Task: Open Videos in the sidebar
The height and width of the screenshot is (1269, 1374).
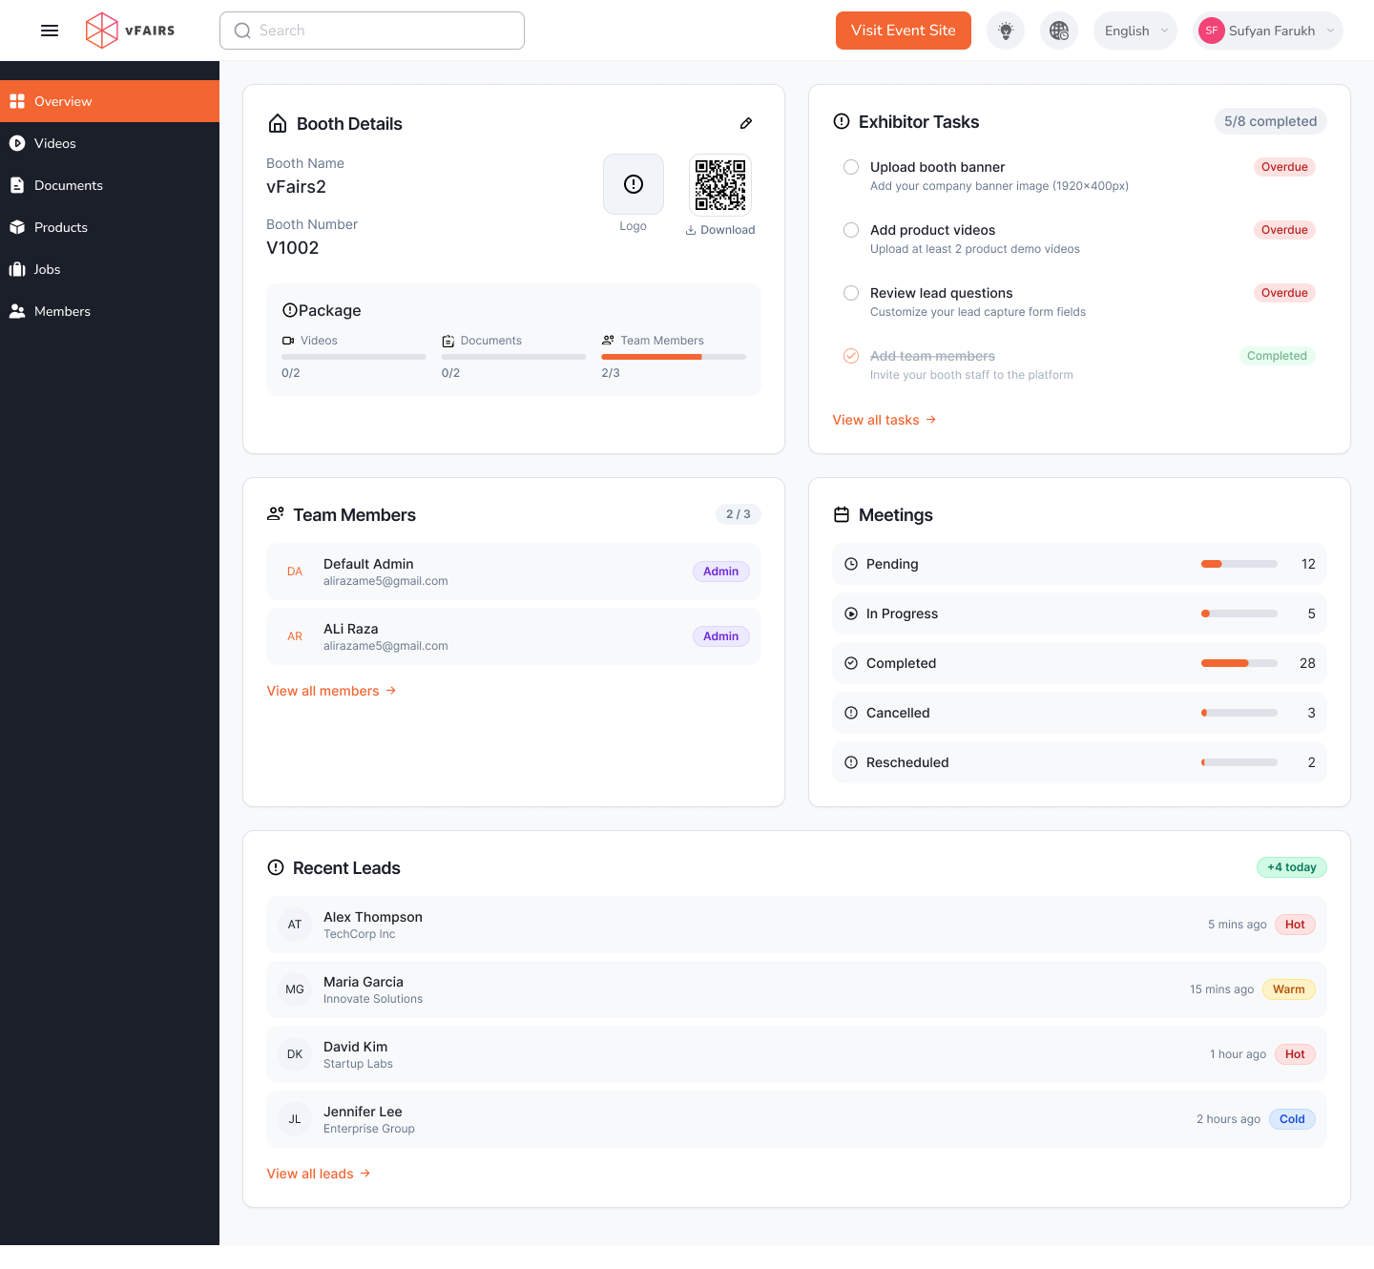Action: (x=110, y=143)
